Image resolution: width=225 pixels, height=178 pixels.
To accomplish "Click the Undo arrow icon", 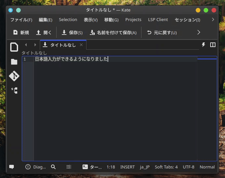I will click(149, 33).
